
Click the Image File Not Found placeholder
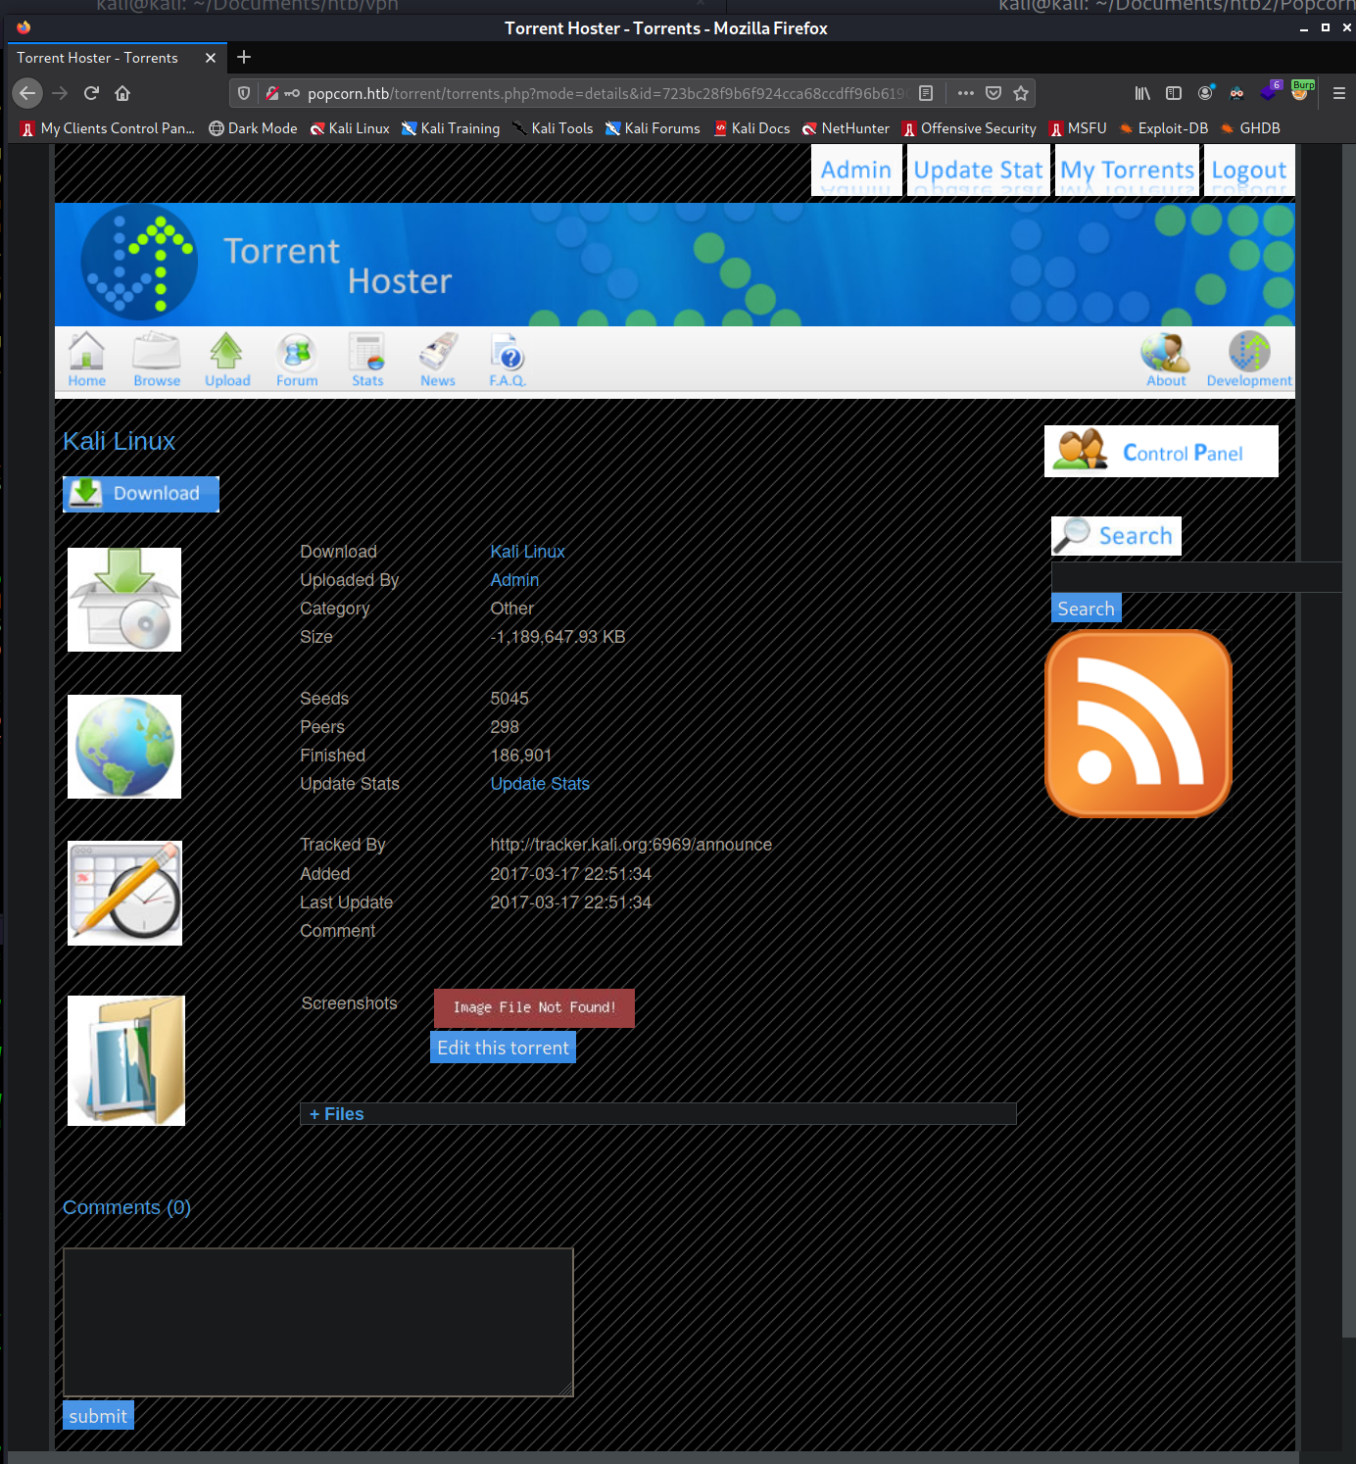pos(534,1007)
